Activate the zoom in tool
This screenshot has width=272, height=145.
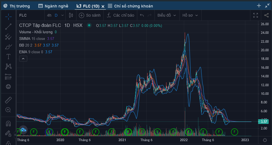coord(8,110)
